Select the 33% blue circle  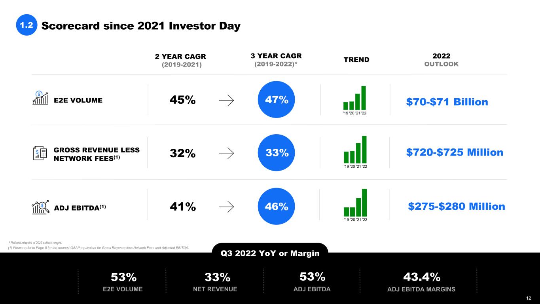(x=277, y=153)
